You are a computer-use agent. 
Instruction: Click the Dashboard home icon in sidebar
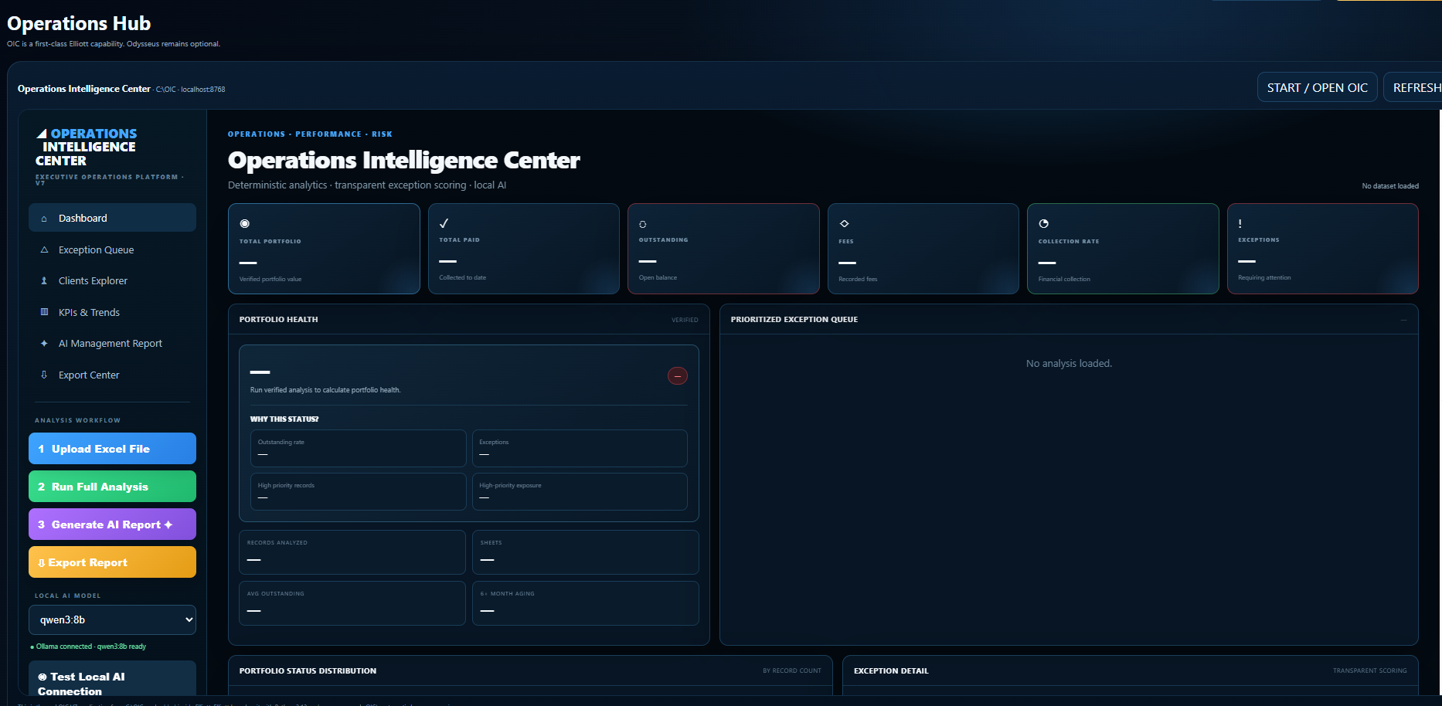tap(44, 219)
